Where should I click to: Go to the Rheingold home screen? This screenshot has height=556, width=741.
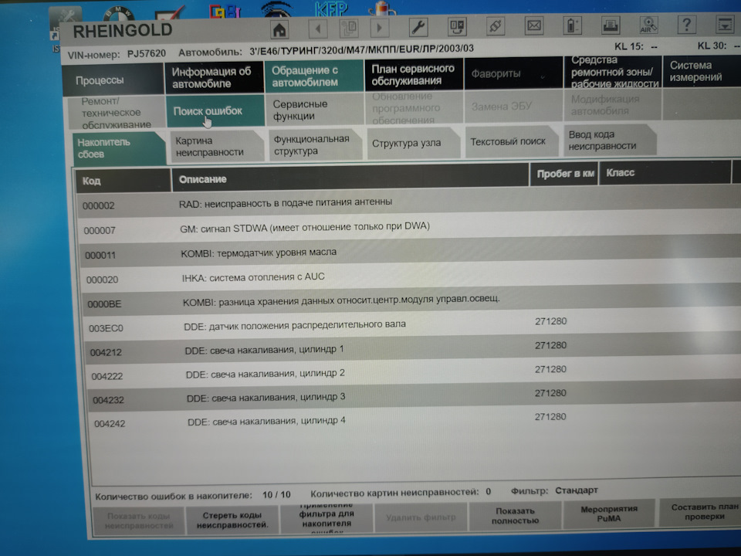[x=279, y=30]
